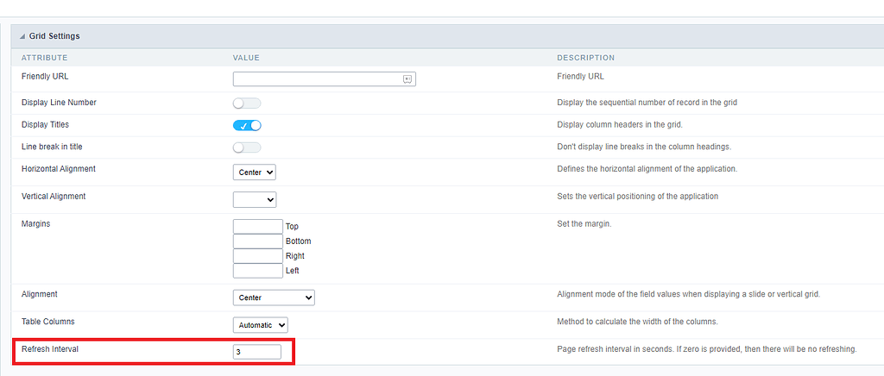Click the Right margin input box

[257, 255]
